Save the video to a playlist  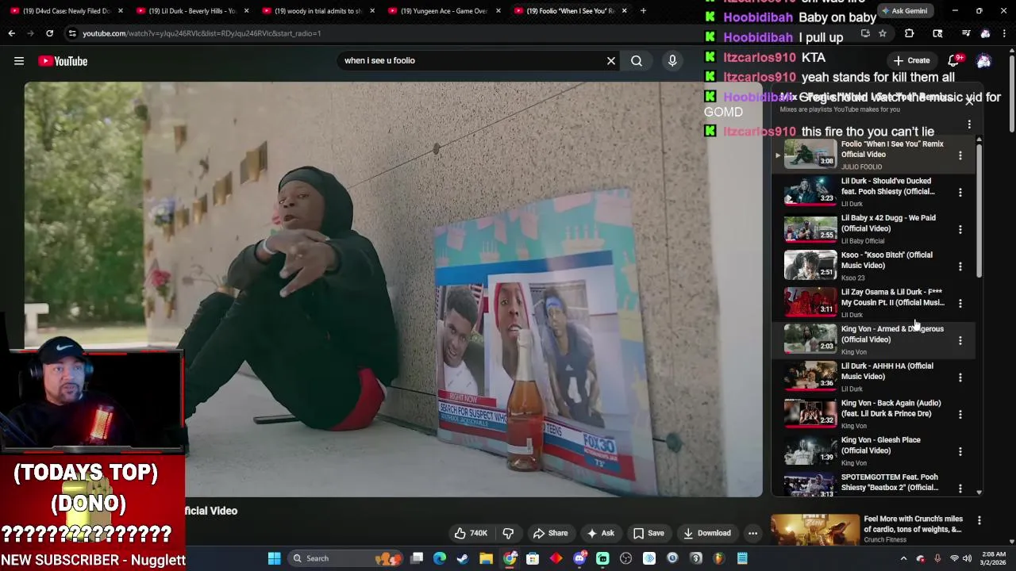(648, 533)
